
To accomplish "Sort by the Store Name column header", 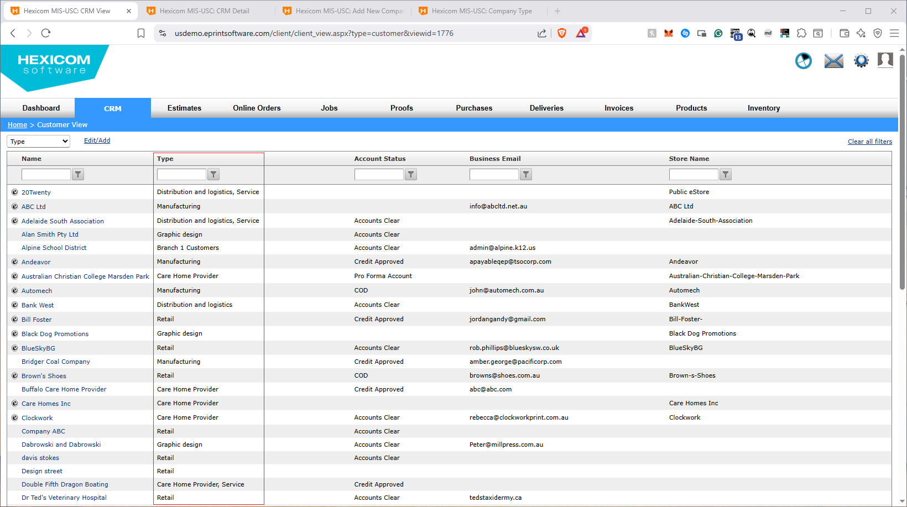I will point(689,159).
